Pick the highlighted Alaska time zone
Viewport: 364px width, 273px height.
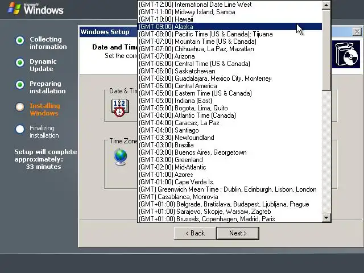[x=230, y=27]
